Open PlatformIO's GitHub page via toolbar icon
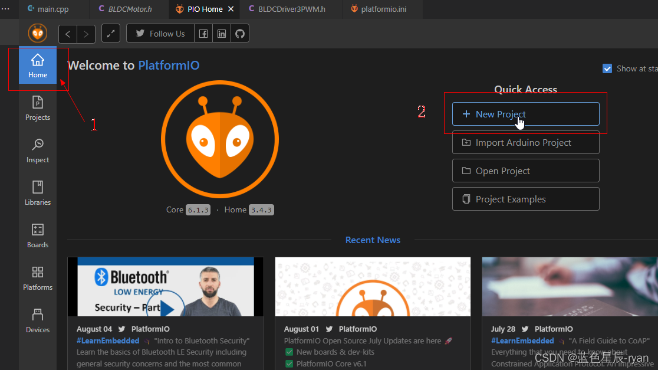Screen dimensions: 658x370 239,33
